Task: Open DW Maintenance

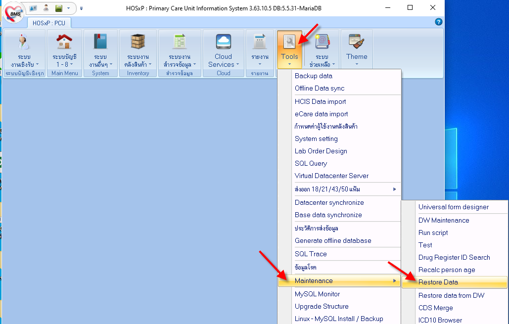Action: coord(455,221)
